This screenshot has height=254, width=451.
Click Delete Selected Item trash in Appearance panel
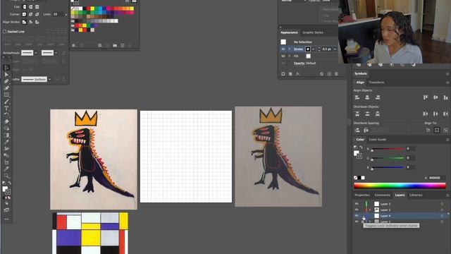(336, 74)
